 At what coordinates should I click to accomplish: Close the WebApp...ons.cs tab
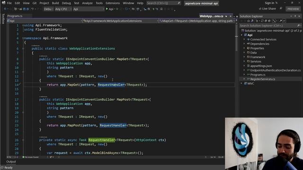(231, 16)
